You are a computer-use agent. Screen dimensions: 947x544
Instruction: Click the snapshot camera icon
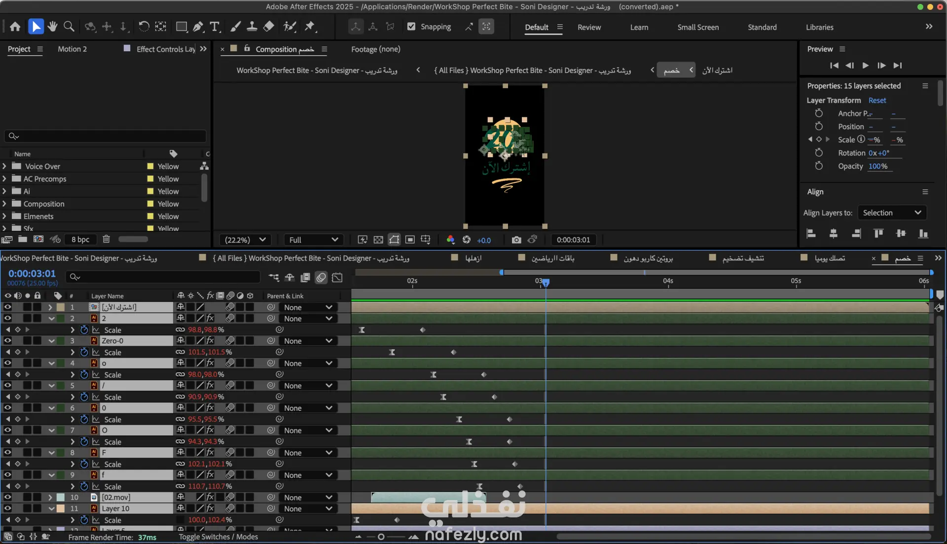(x=516, y=240)
